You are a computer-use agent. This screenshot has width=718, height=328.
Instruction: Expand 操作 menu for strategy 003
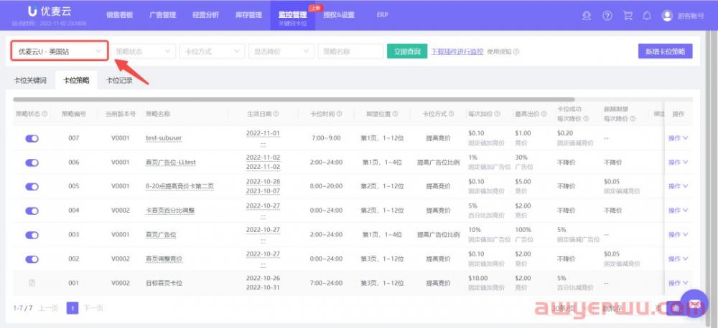679,234
